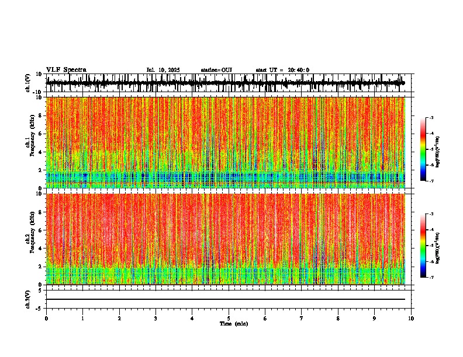Click the flat ch.3 voltage trace line
The height and width of the screenshot is (357, 463).
coord(226,299)
